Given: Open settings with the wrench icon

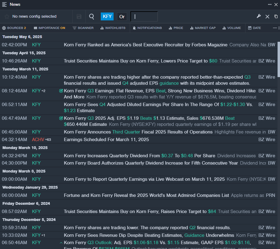Looking at the screenshot, I should click(x=259, y=16).
